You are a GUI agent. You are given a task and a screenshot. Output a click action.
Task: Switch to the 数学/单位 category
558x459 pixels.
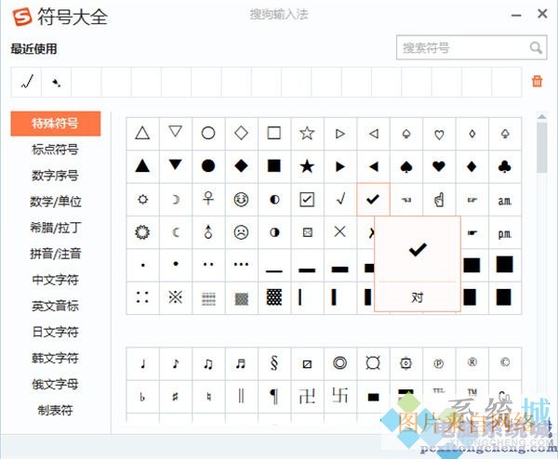click(x=55, y=201)
